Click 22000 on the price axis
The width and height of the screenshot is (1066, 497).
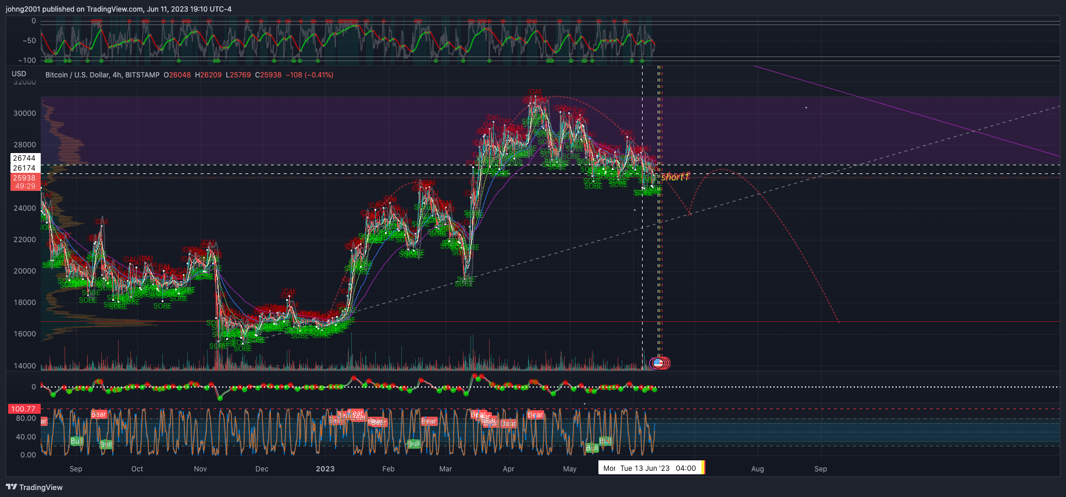click(24, 240)
